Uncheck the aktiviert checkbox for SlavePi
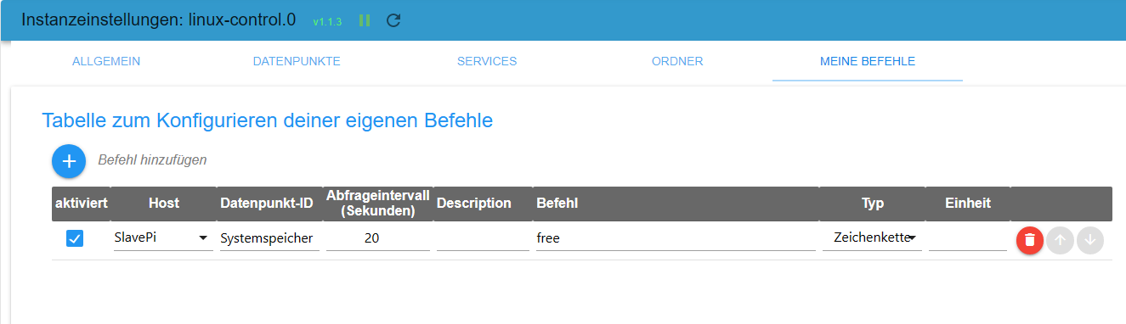Screen dimensions: 1126x324 click(x=75, y=239)
